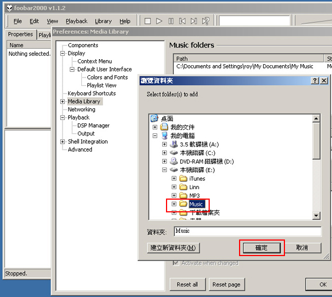Viewport: 332px width, 297px height.
Task: Click the Stop playback toolbar icon
Action: (147, 21)
